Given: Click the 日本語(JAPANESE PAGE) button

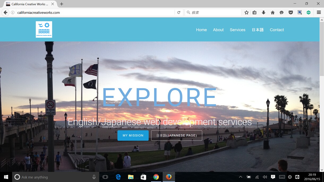Looking at the screenshot, I should click(x=177, y=135).
